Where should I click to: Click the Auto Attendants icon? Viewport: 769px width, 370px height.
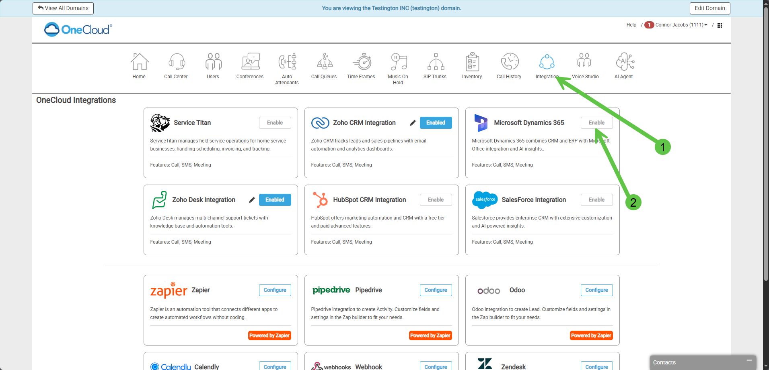click(x=287, y=62)
